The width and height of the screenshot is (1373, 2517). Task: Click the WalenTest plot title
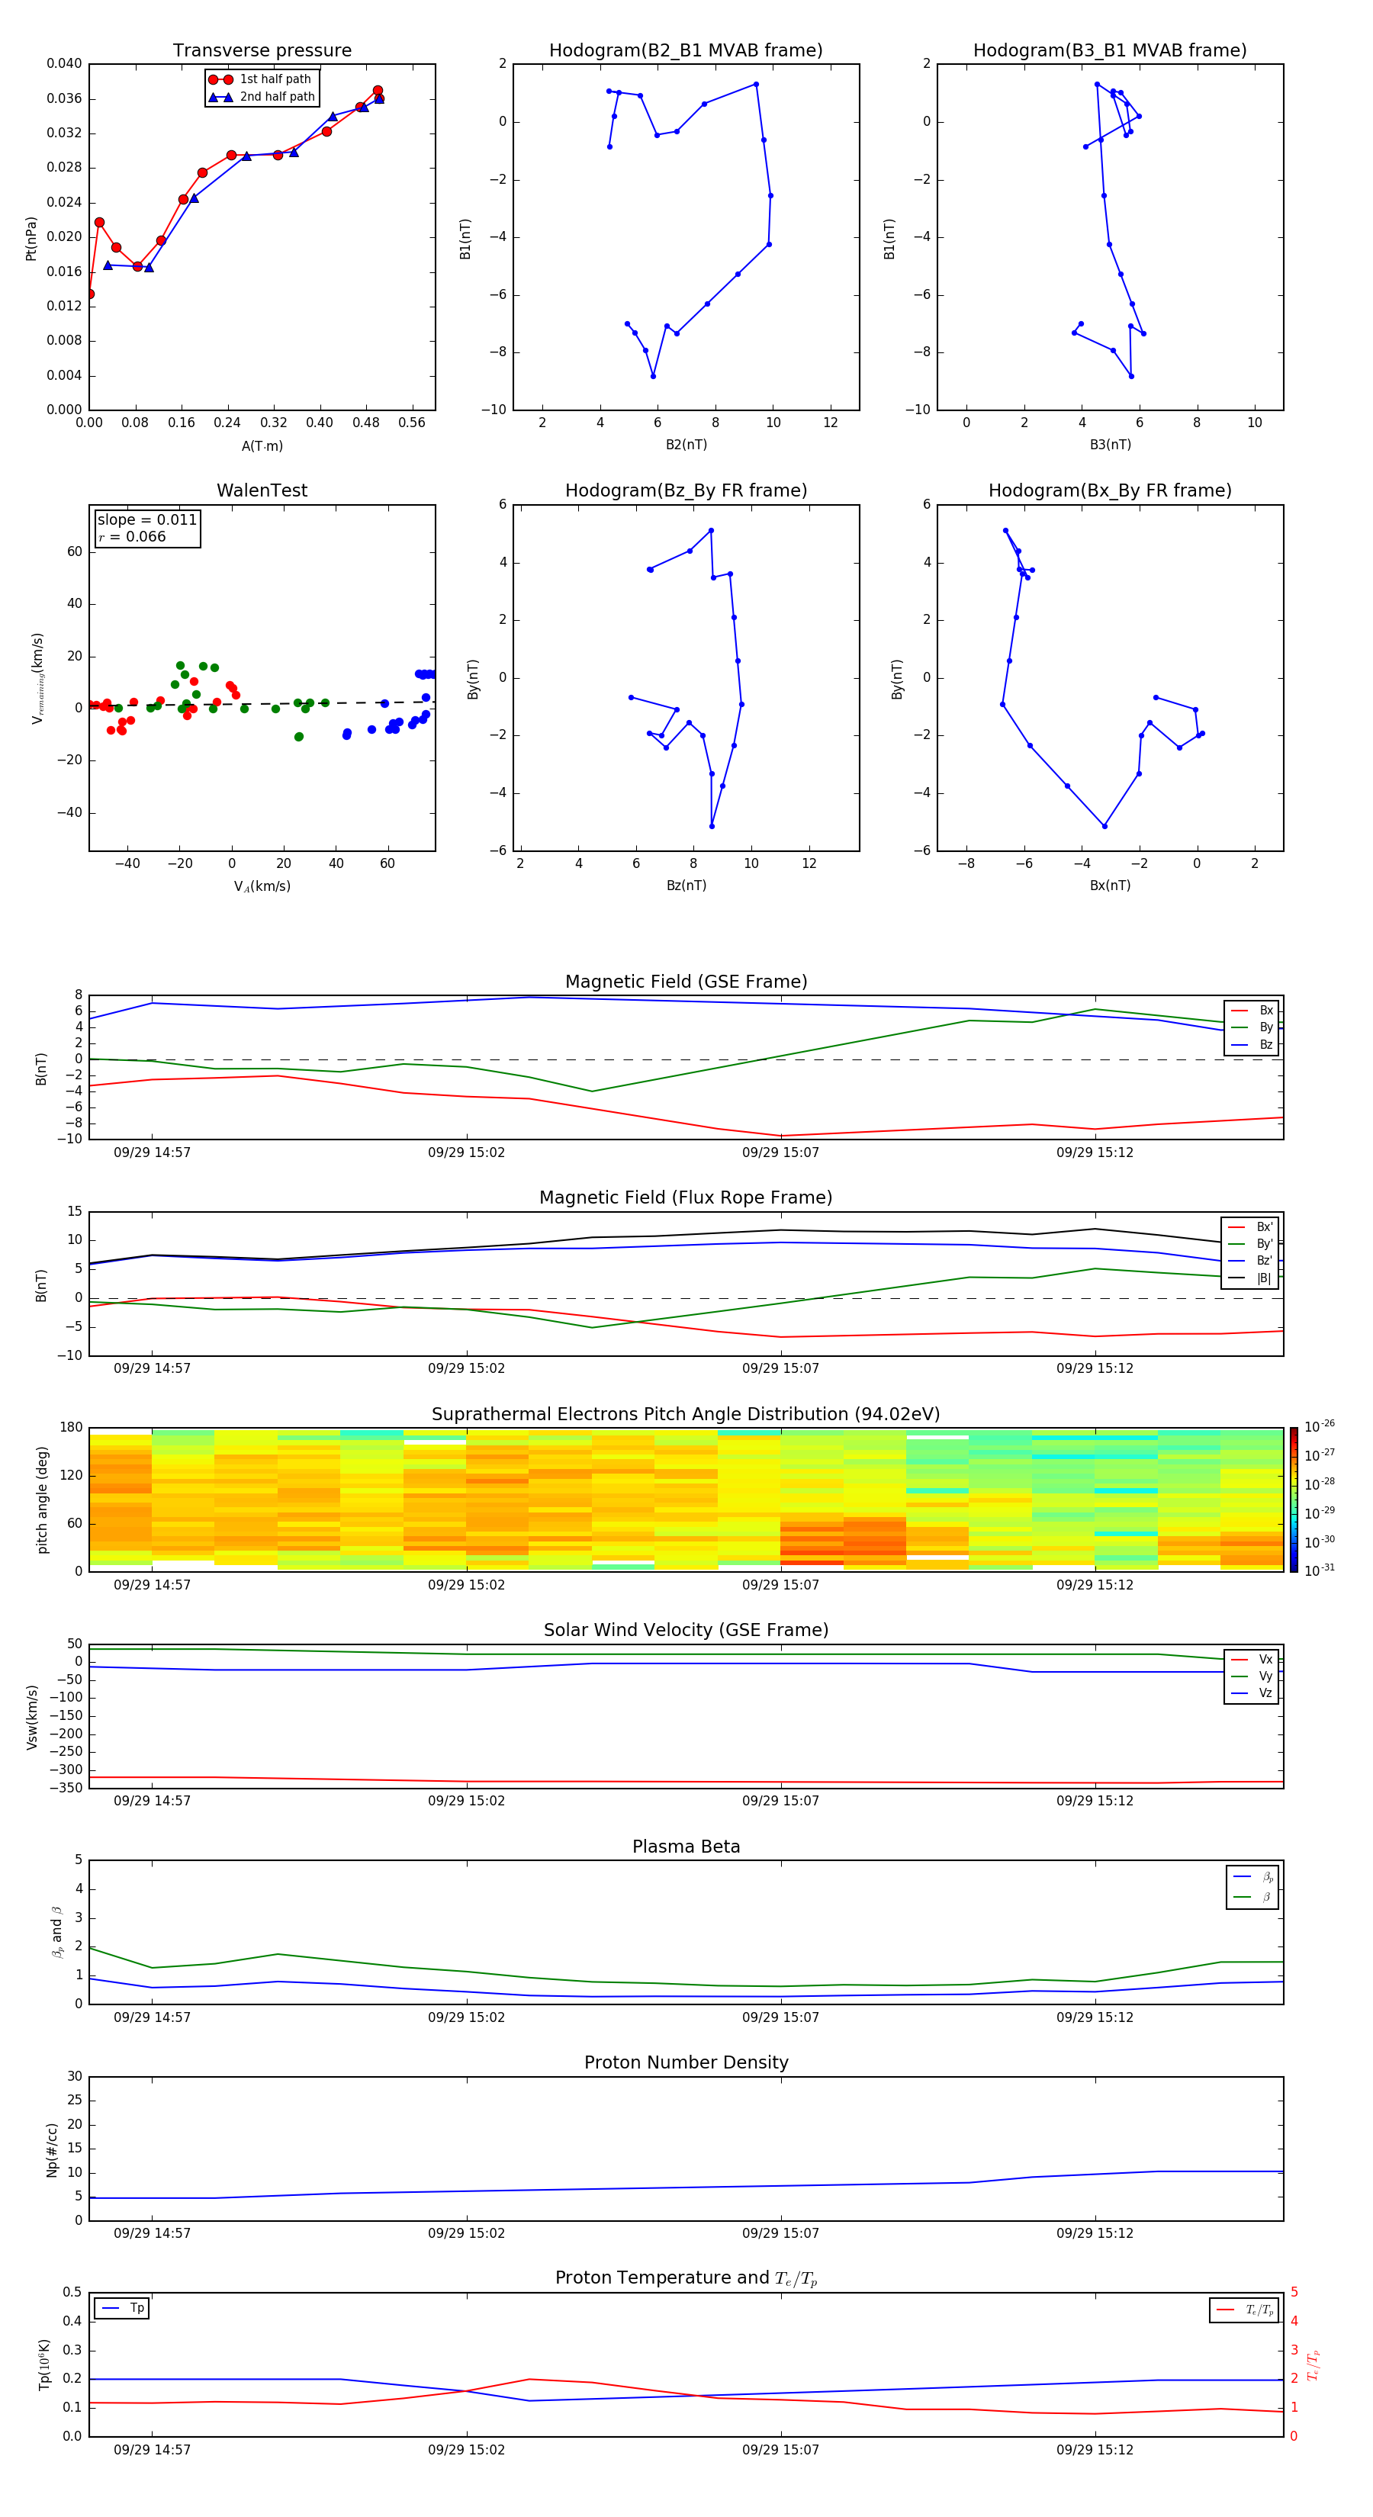[x=262, y=490]
